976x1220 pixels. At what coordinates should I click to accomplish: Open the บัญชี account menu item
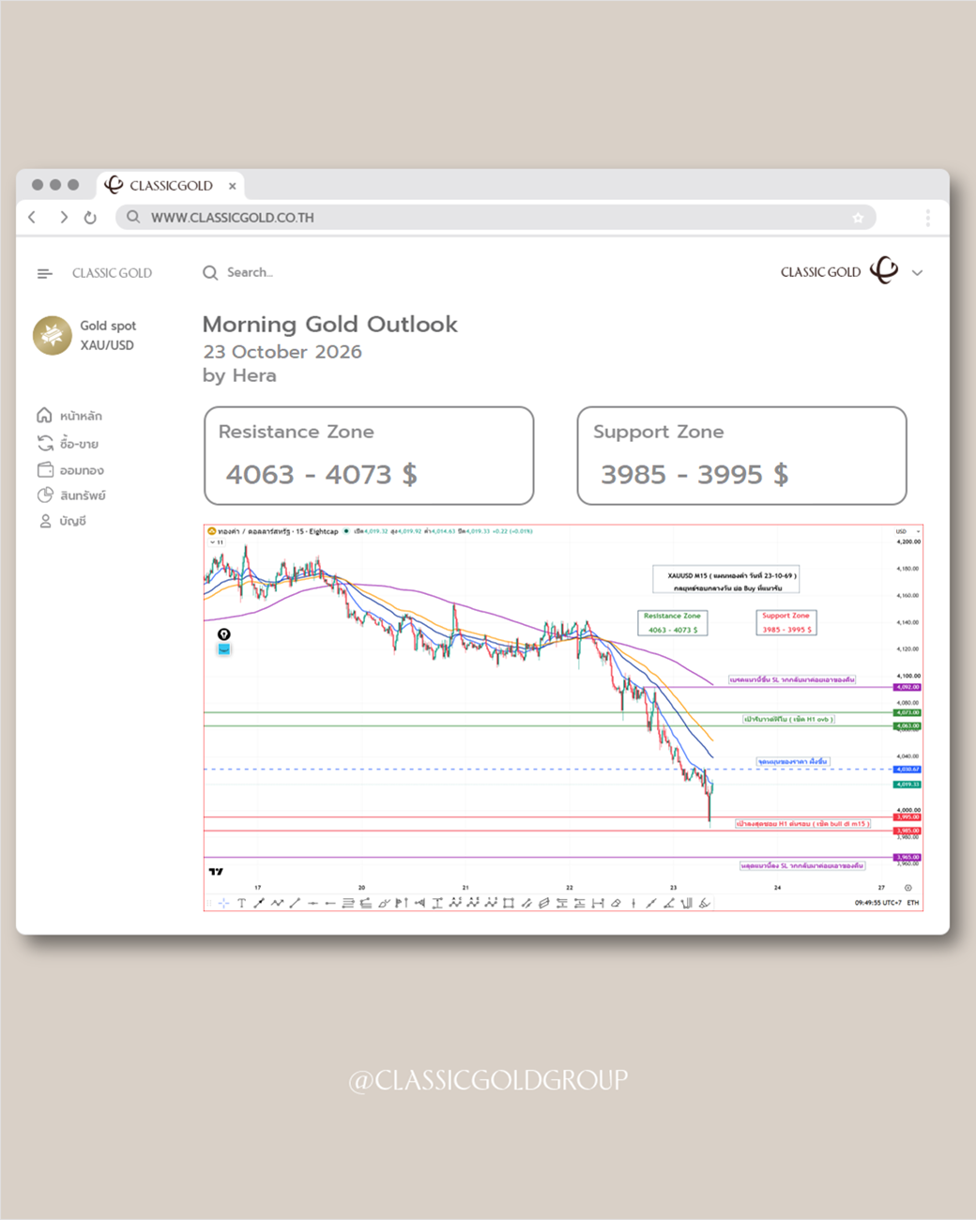[x=62, y=521]
